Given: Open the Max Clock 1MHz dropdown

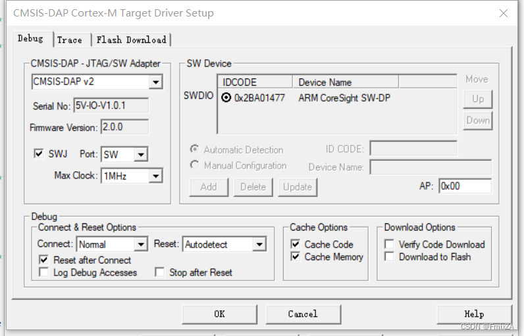Looking at the screenshot, I should [156, 176].
